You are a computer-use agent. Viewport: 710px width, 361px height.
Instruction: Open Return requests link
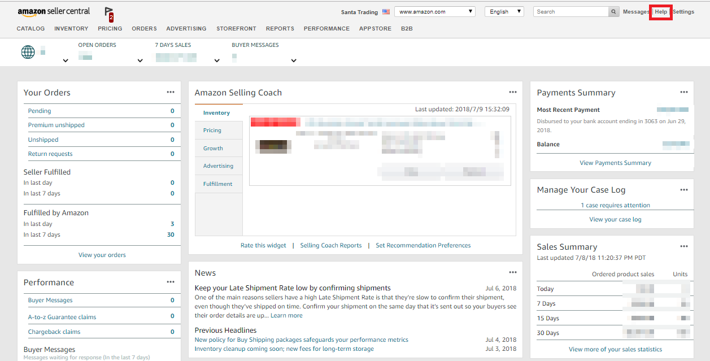[x=50, y=154]
